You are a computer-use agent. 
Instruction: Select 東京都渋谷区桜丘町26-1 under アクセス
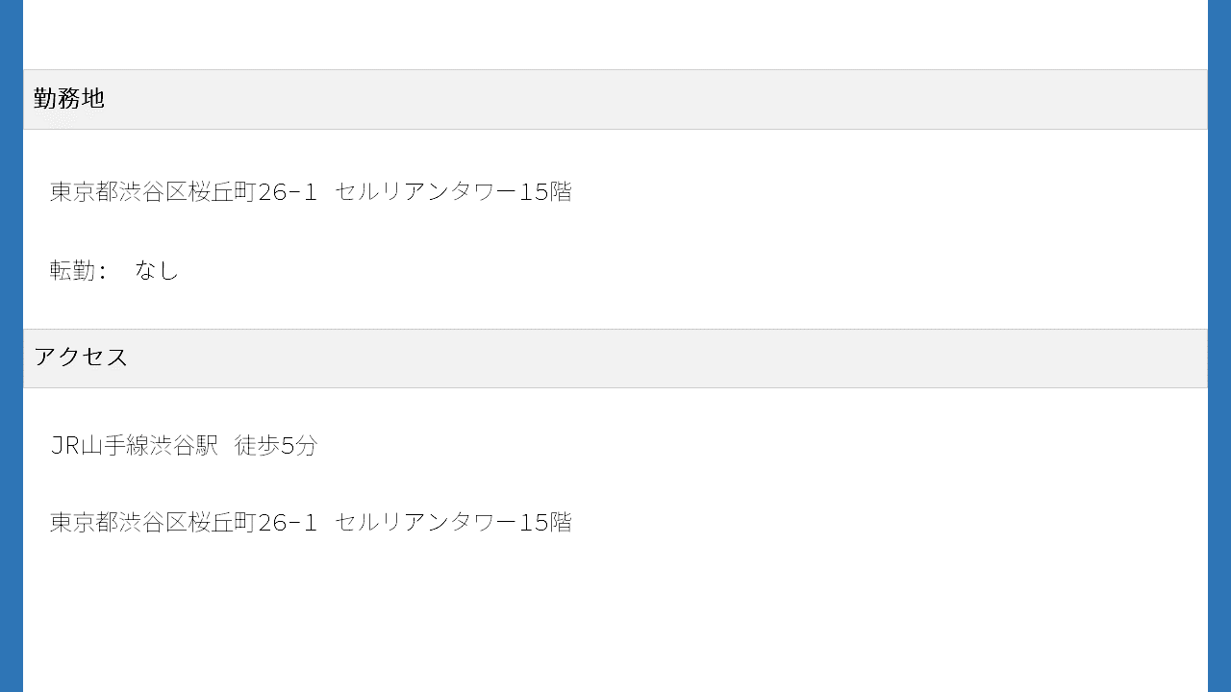pyautogui.click(x=183, y=523)
